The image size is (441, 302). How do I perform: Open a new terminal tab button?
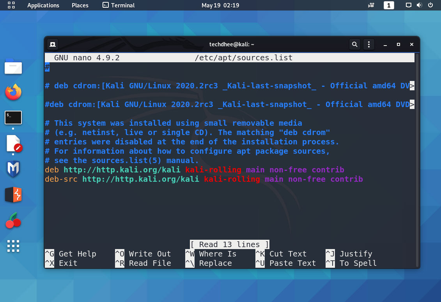tap(53, 44)
